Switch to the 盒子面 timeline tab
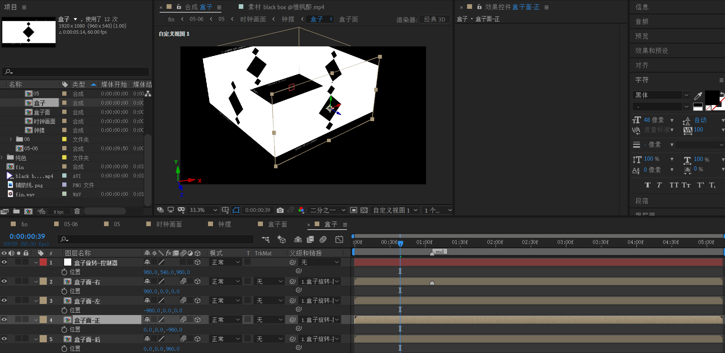This screenshot has width=725, height=353. pos(277,224)
